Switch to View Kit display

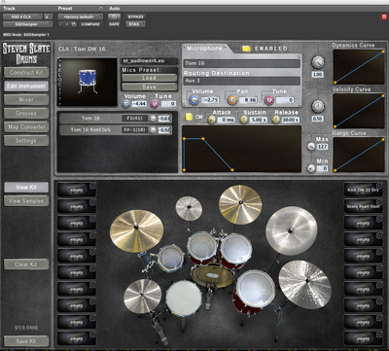click(26, 187)
